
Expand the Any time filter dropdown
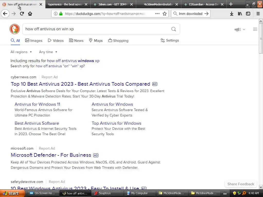[48, 52]
